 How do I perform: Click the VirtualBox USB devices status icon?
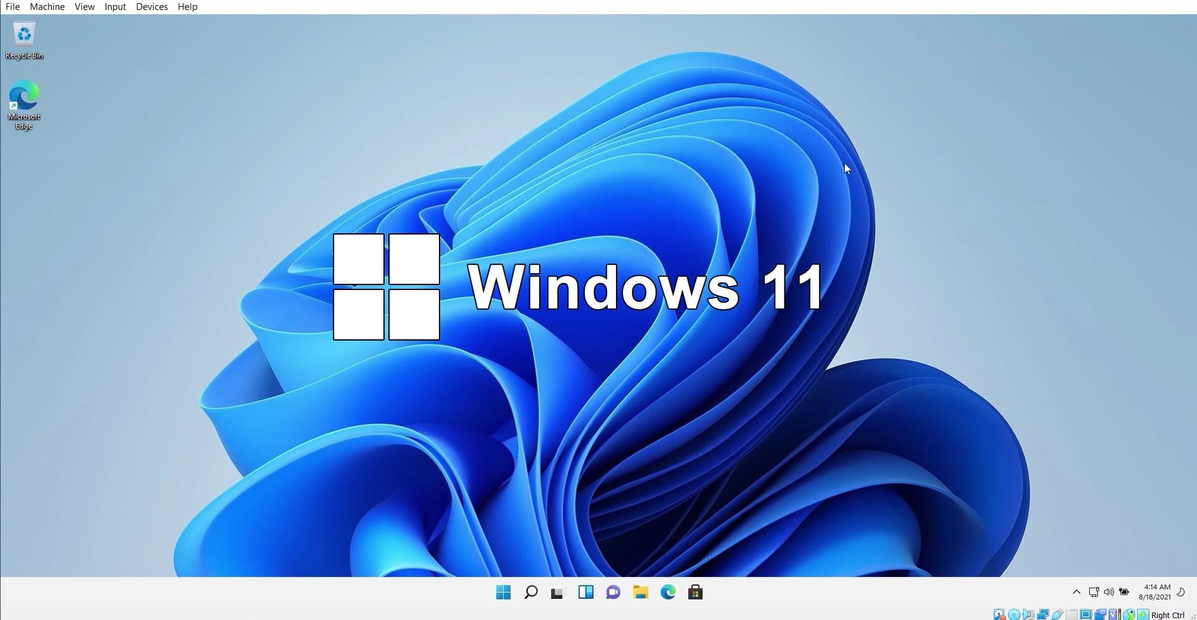coord(1057,615)
